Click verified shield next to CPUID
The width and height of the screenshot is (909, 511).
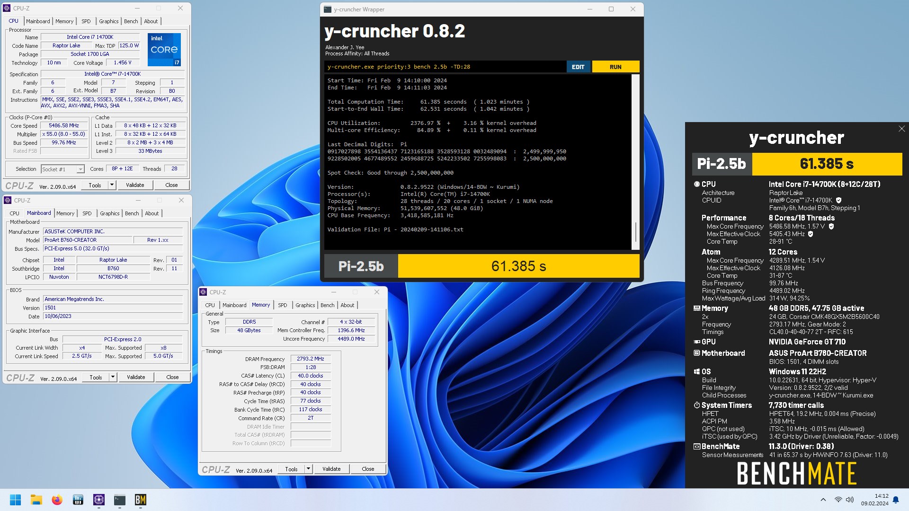tap(838, 200)
